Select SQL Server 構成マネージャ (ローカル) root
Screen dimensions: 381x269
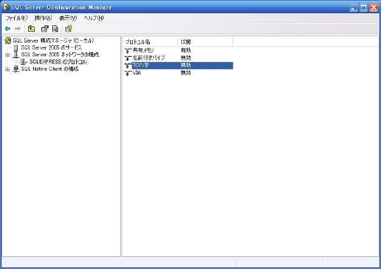(x=53, y=40)
